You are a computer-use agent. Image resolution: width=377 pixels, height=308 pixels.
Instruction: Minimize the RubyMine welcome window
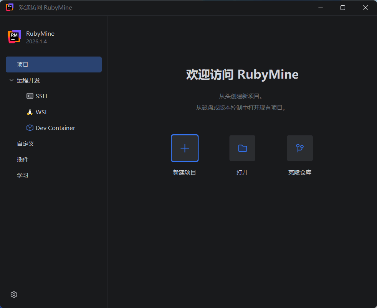click(x=321, y=7)
